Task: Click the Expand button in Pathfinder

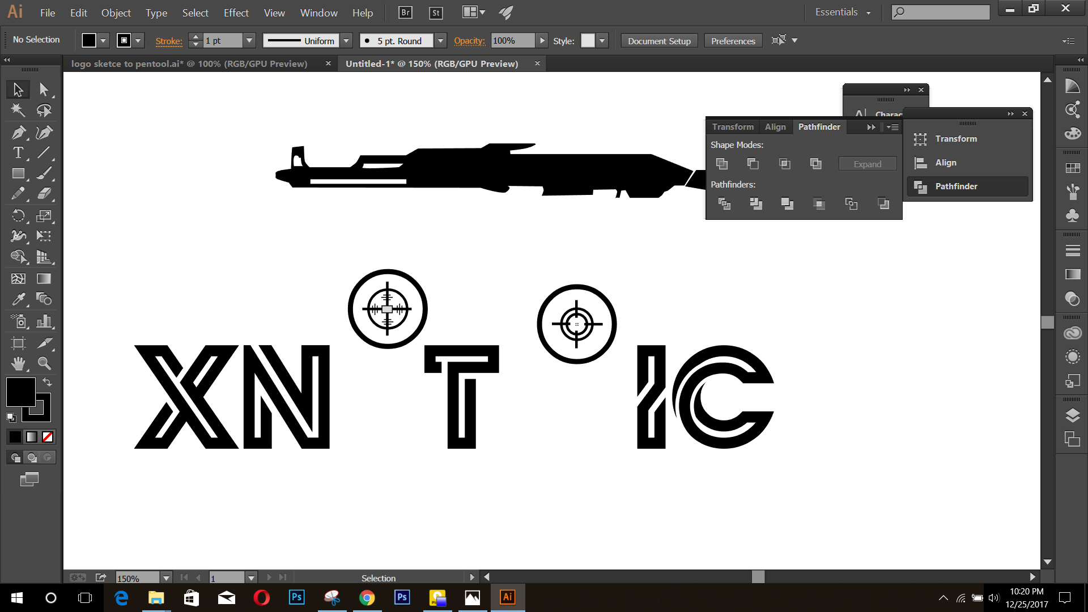Action: [868, 164]
